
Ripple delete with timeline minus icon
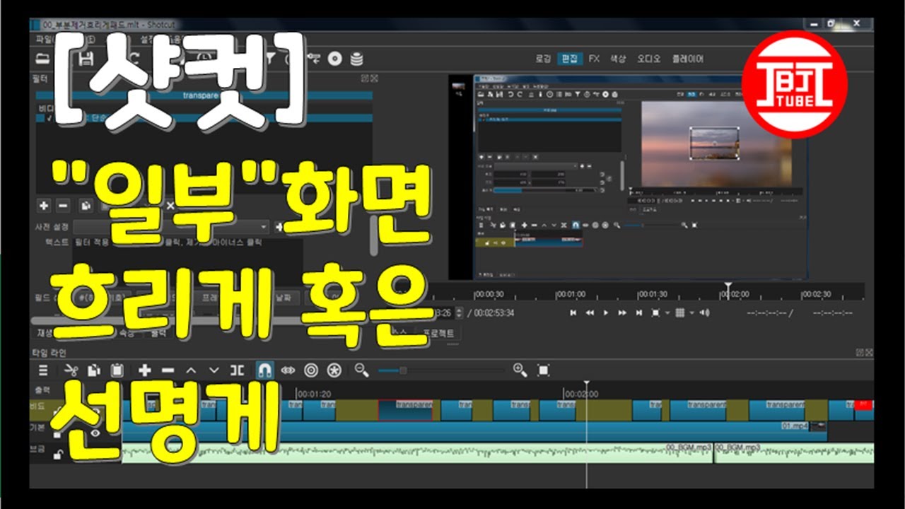pyautogui.click(x=168, y=370)
